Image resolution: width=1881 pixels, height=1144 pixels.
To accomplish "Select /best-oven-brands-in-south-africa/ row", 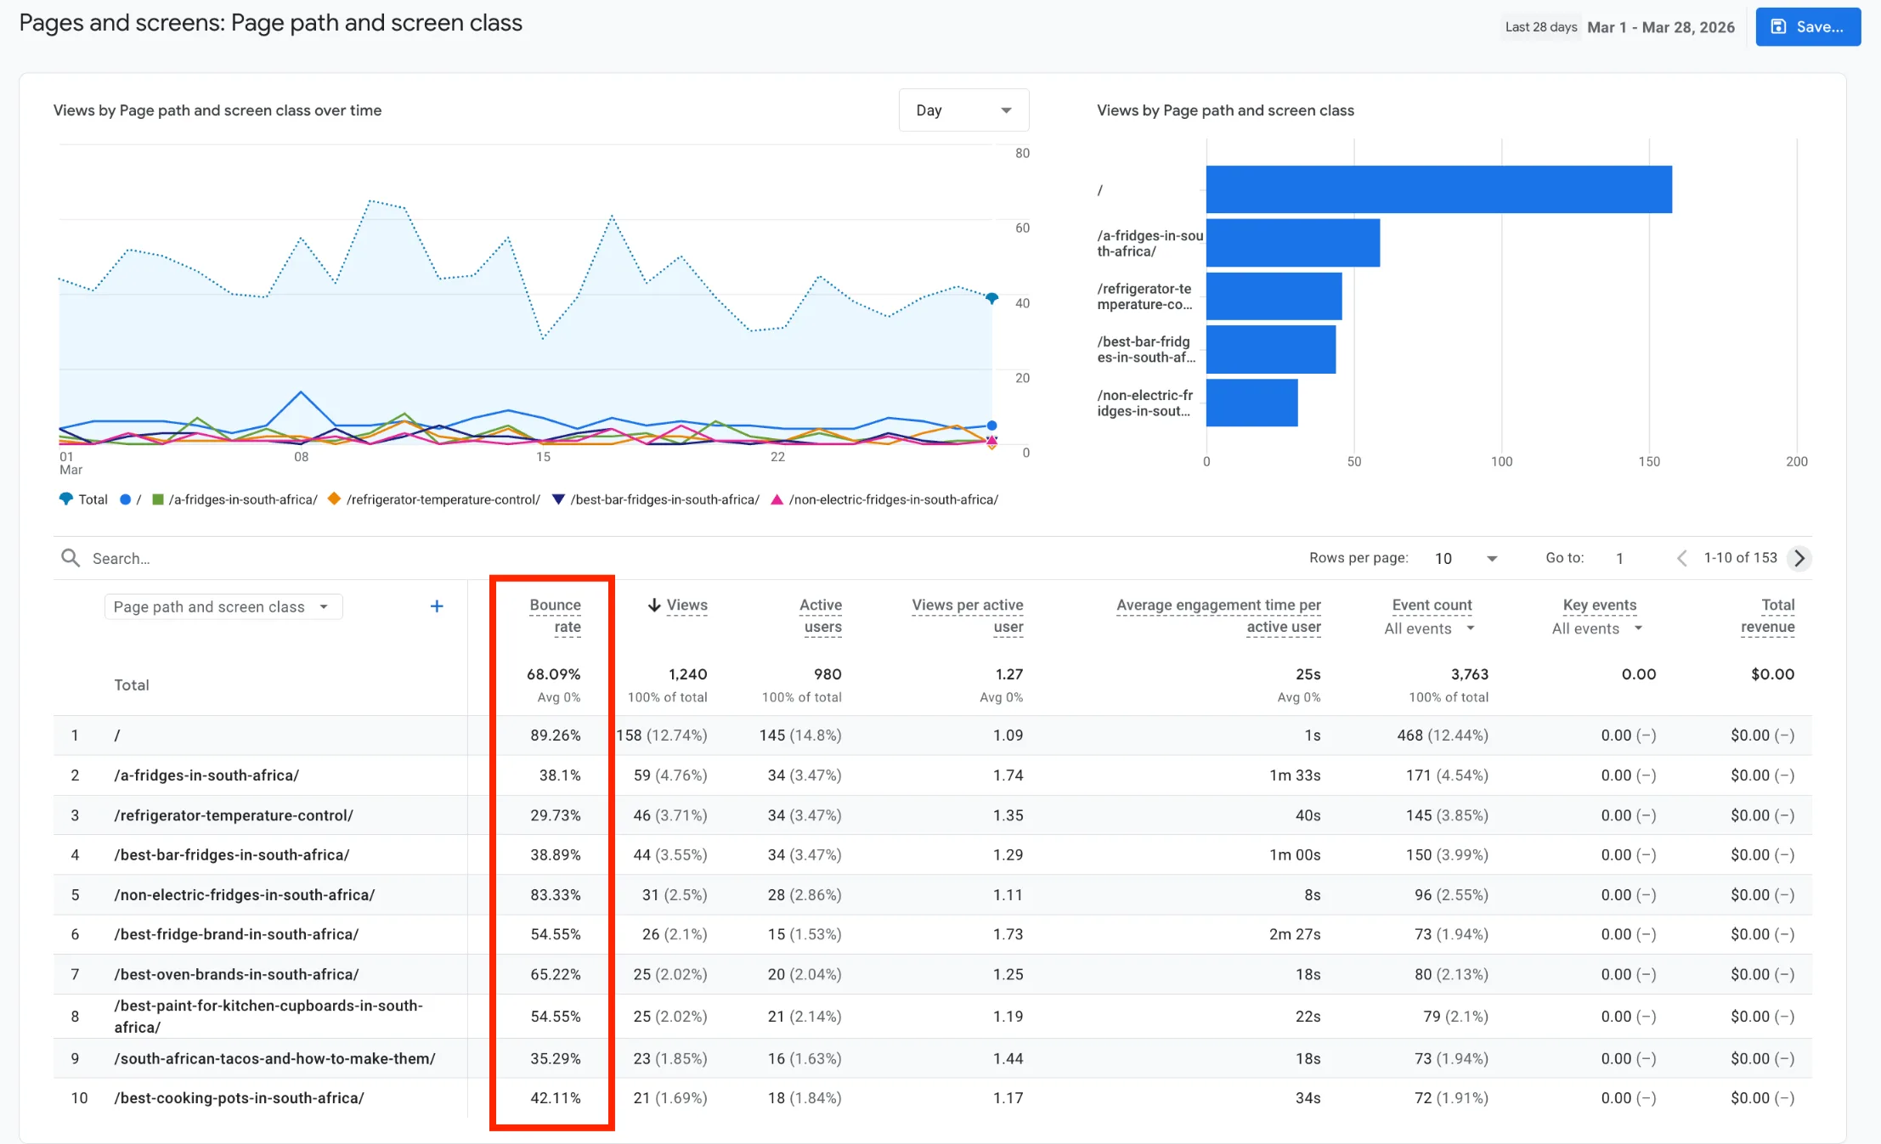I will tap(932, 974).
